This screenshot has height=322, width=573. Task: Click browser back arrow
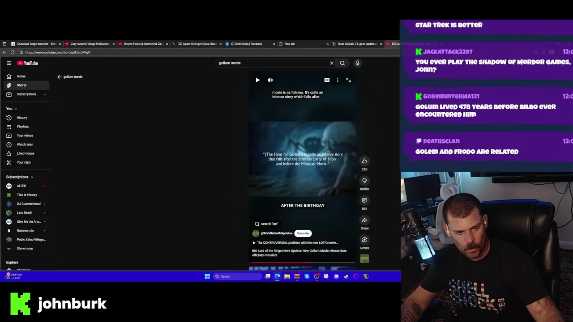pyautogui.click(x=4, y=52)
